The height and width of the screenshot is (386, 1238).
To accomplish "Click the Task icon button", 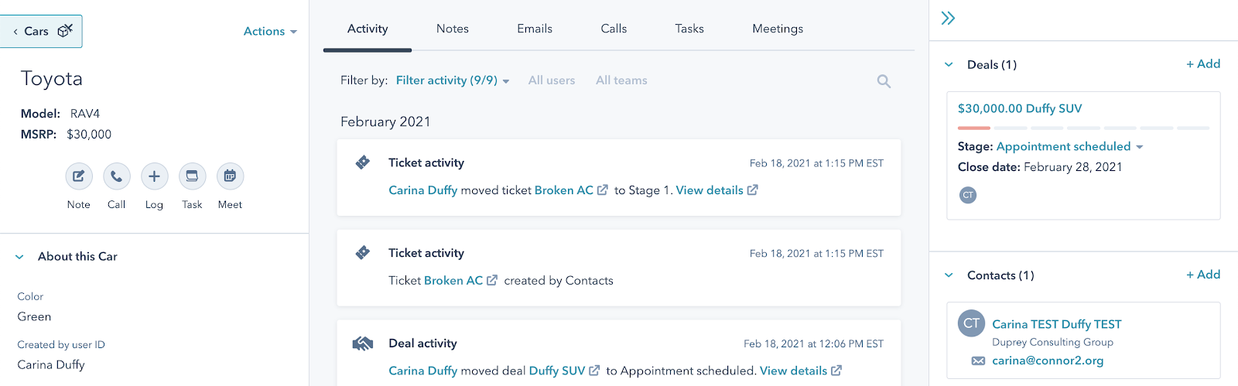I will point(192,176).
